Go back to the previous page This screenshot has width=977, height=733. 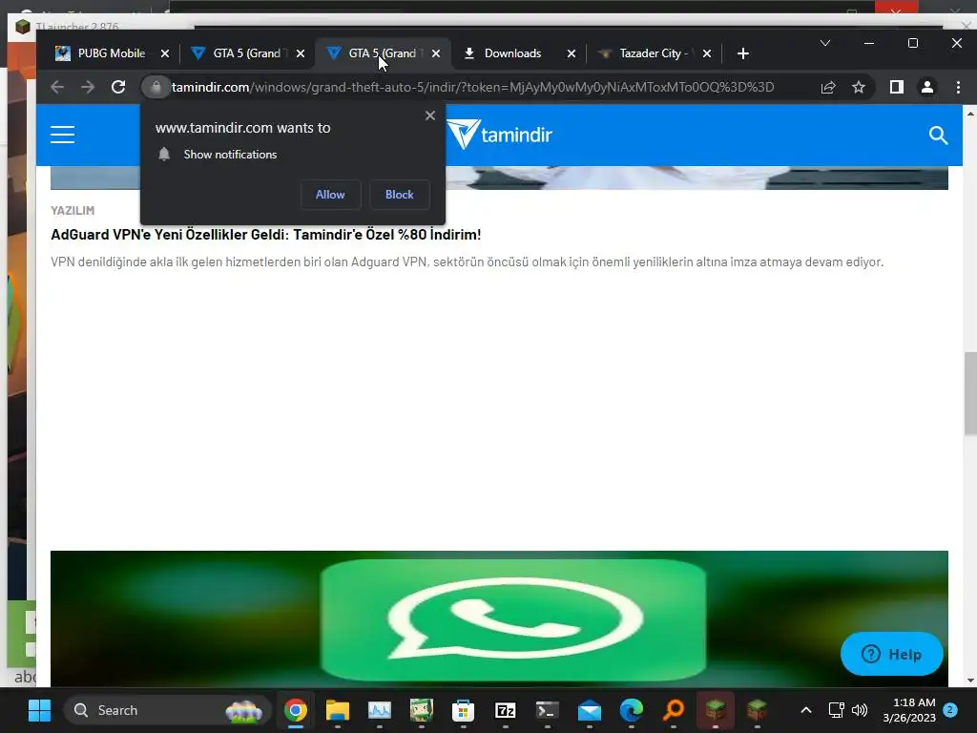pyautogui.click(x=57, y=87)
